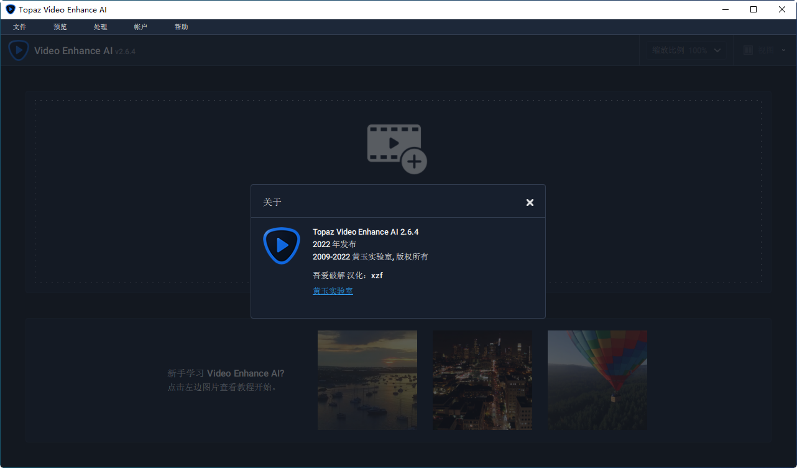Open the 帐户 menu
Image resolution: width=797 pixels, height=468 pixels.
pyautogui.click(x=141, y=27)
